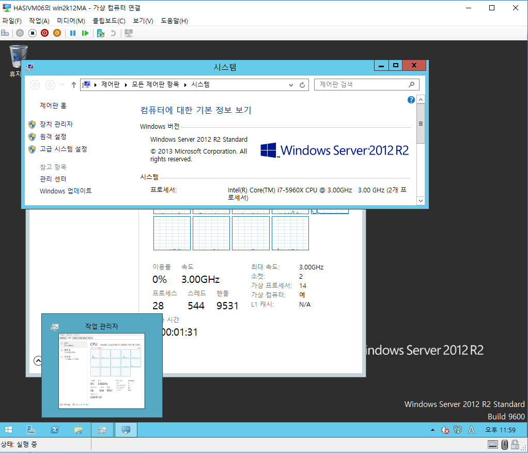Click the 작업 관리자 preview thumbnail
The image size is (528, 453).
(102, 371)
